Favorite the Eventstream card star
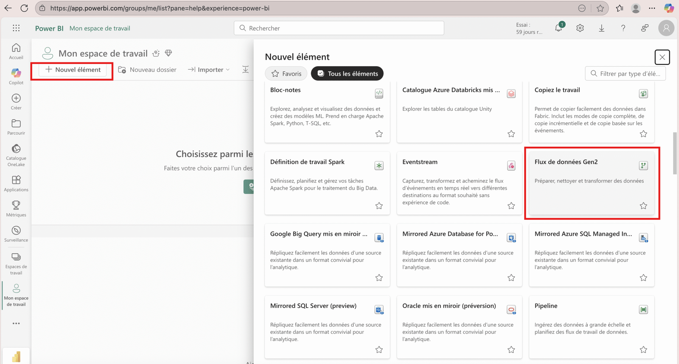Viewport: 679px width, 364px height. [511, 206]
